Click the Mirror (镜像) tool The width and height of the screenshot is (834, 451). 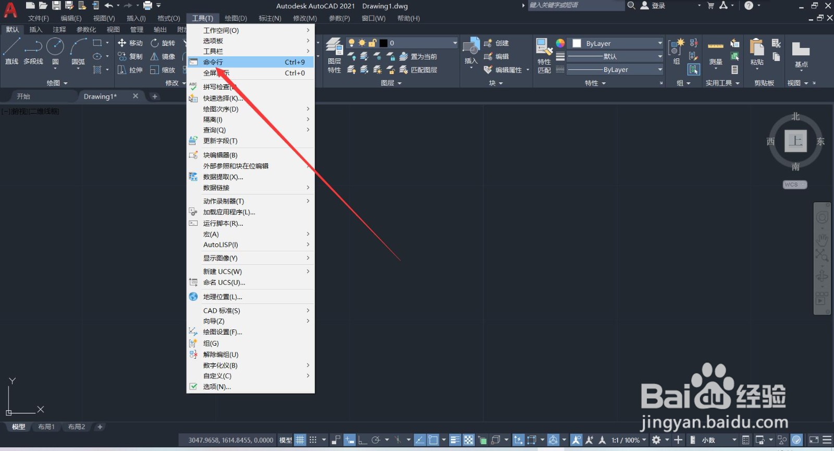[x=163, y=56]
